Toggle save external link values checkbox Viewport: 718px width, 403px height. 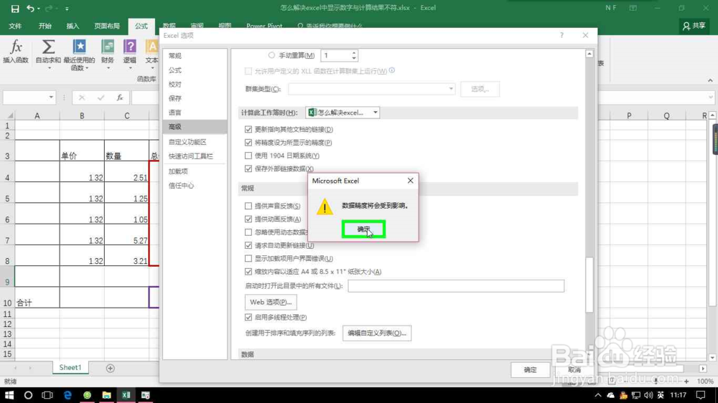(248, 169)
